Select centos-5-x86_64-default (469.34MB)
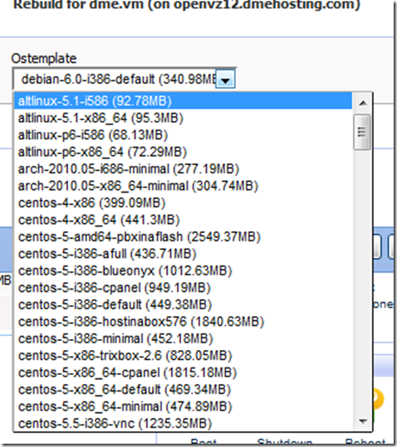 tap(183, 390)
